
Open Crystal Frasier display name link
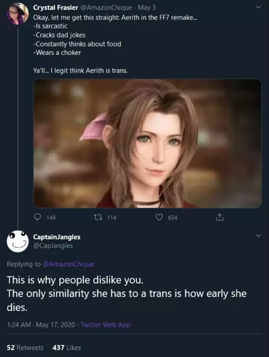pos(56,8)
